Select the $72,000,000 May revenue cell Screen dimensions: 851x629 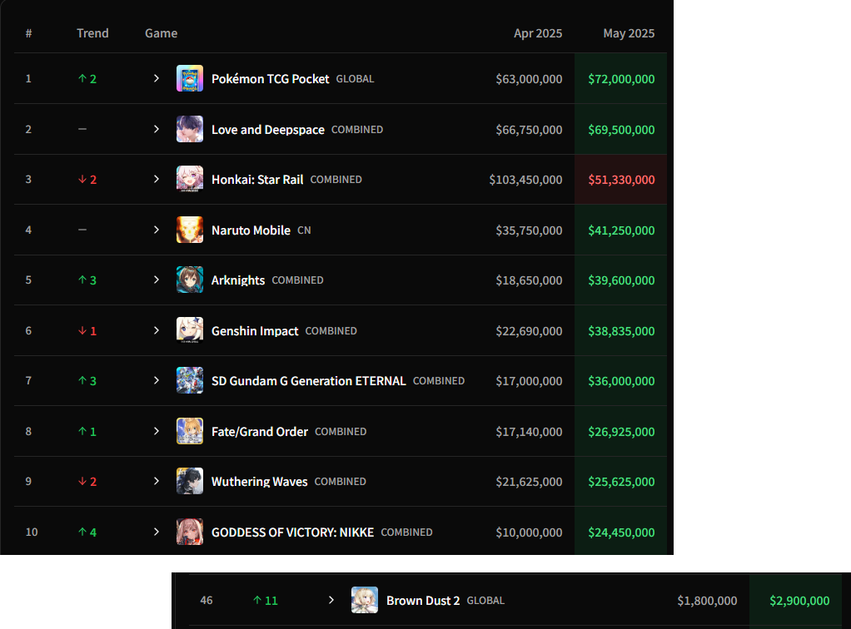621,78
